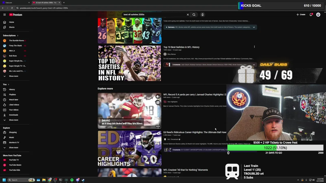Clear the search box with the X icon

pos(188,15)
